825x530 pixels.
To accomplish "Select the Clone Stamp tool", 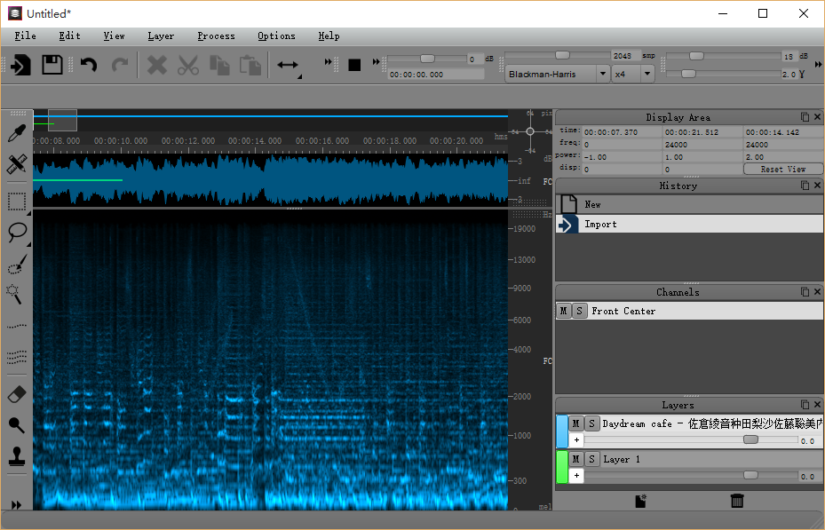I will (16, 455).
